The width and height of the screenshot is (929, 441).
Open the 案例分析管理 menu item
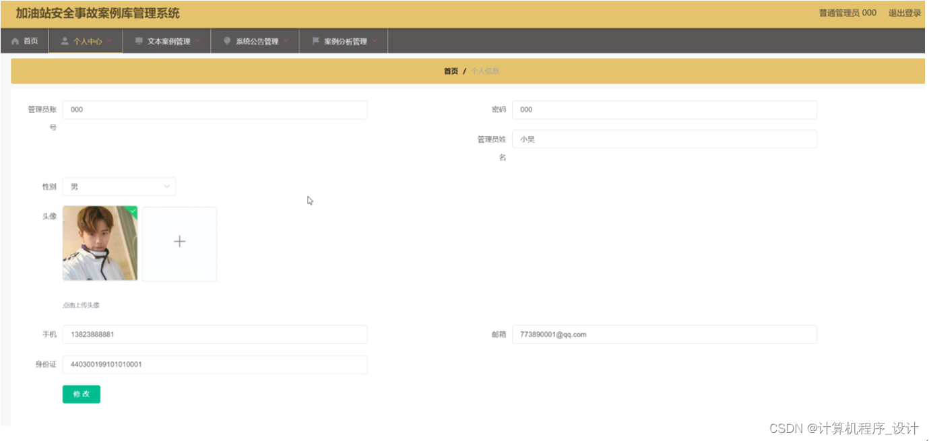pyautogui.click(x=344, y=41)
